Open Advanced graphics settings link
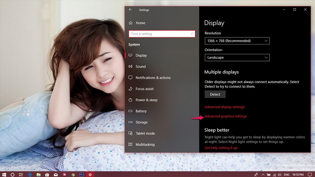 pos(226,116)
